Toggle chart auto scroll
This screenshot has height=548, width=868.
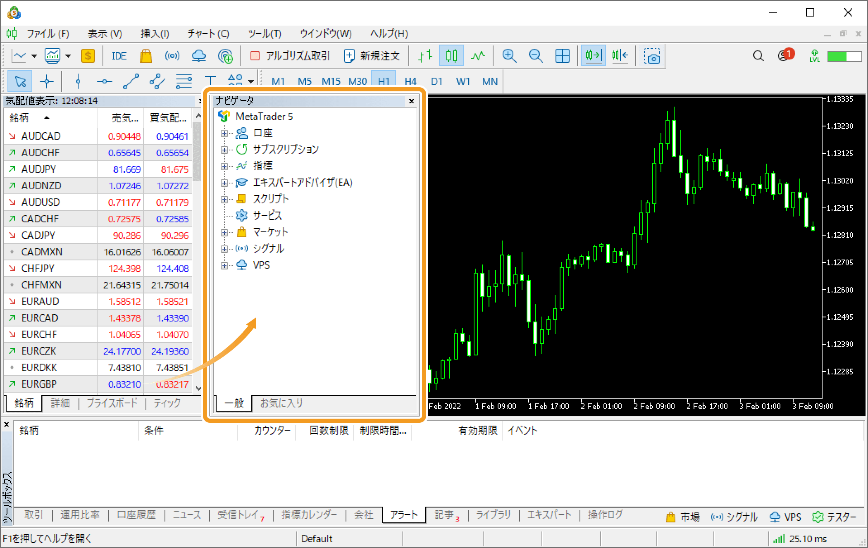pos(593,56)
